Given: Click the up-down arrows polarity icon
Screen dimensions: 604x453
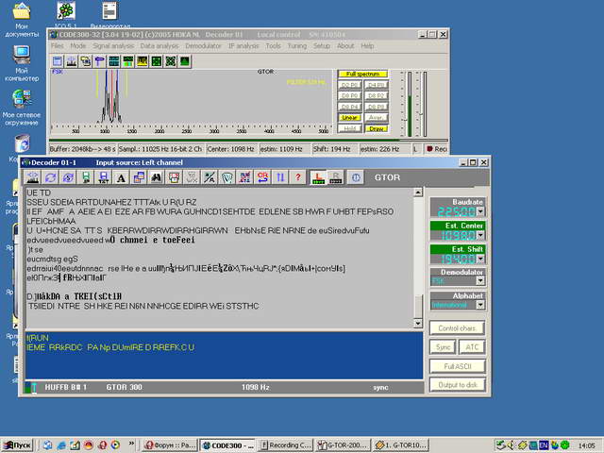Looking at the screenshot, I should click(x=280, y=176).
